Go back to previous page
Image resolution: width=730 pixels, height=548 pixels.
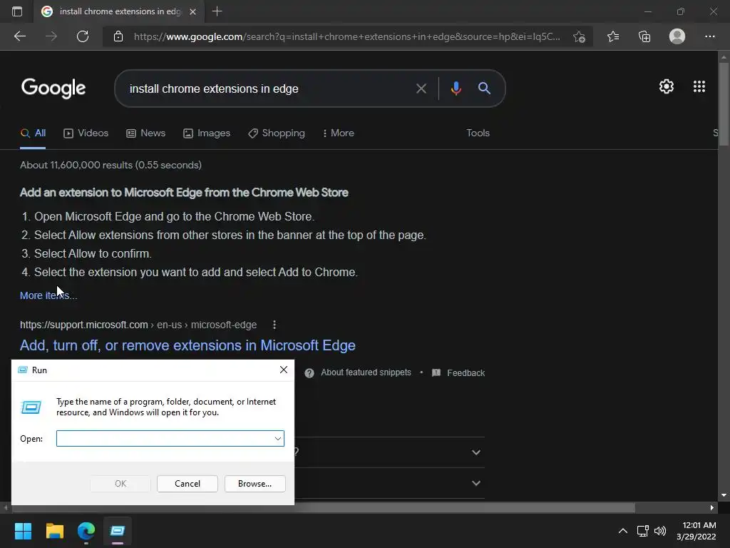click(x=20, y=36)
